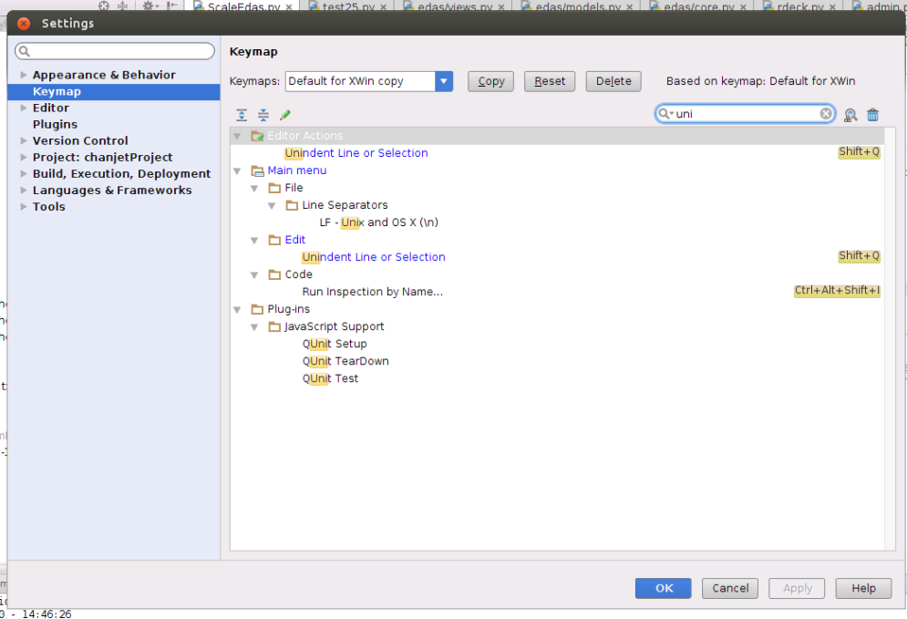Focus the settings sidebar search field

point(115,51)
